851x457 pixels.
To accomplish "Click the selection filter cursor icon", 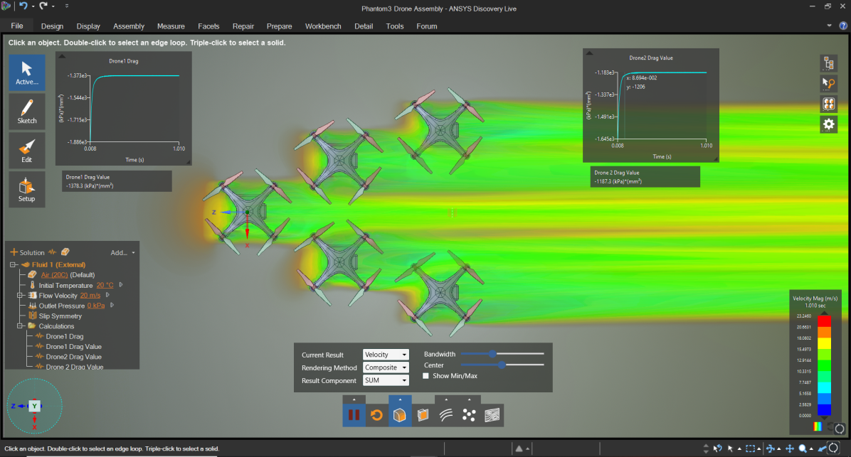I will tap(829, 83).
